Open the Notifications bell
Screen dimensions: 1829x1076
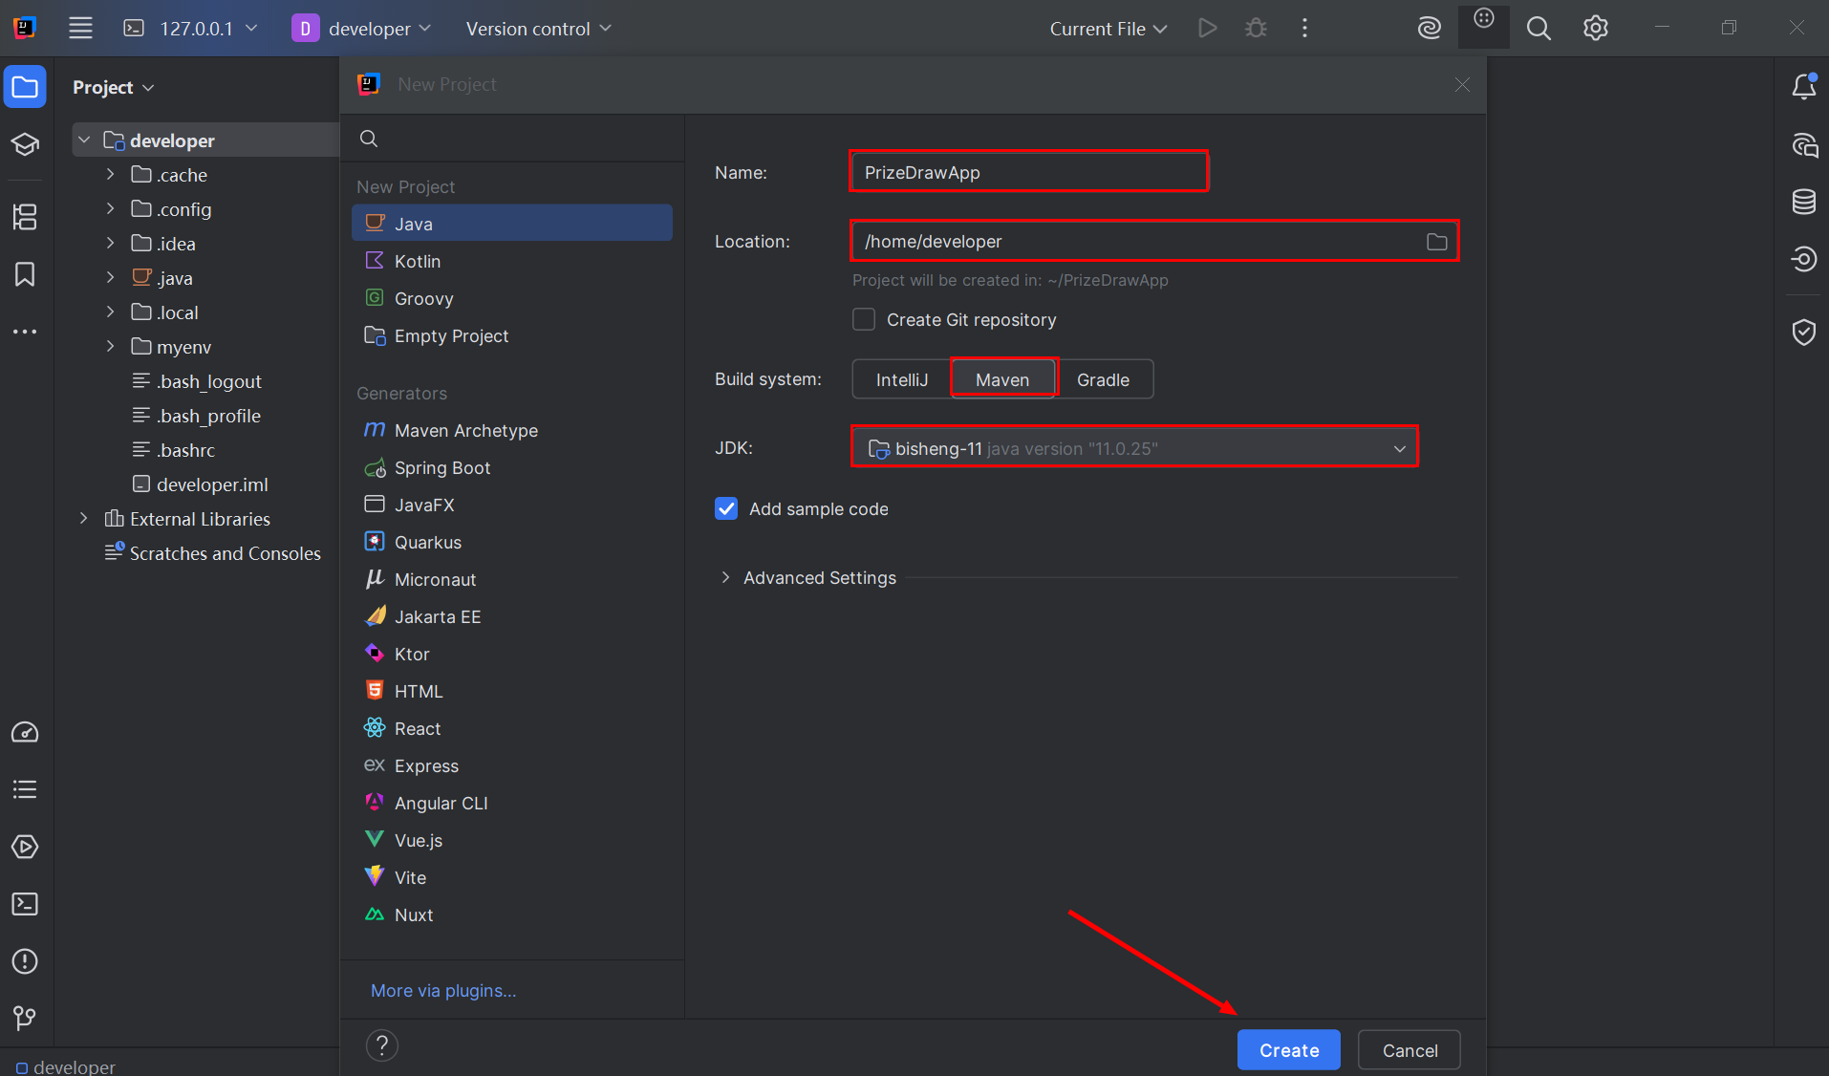pos(1803,87)
